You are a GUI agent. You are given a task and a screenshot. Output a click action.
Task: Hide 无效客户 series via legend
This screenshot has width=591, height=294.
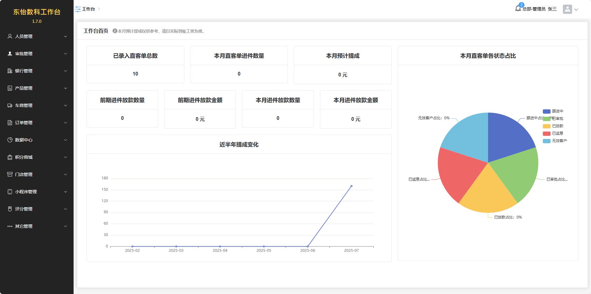[555, 141]
